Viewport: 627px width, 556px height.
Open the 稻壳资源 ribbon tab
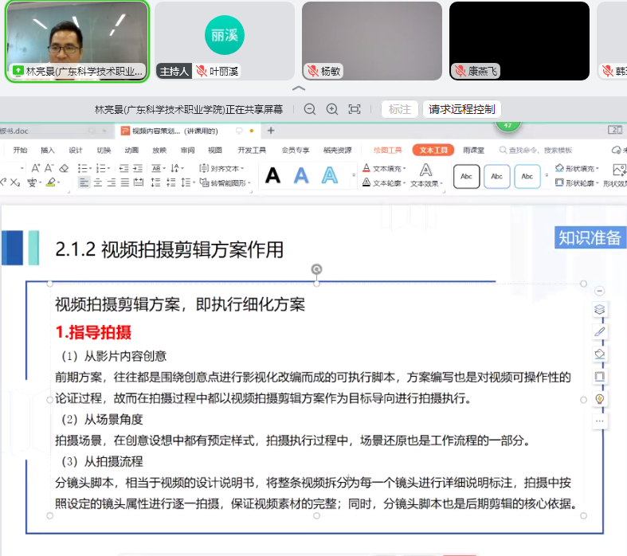pyautogui.click(x=338, y=151)
